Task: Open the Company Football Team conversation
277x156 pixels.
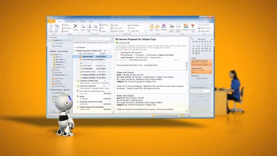Action: click(x=92, y=81)
